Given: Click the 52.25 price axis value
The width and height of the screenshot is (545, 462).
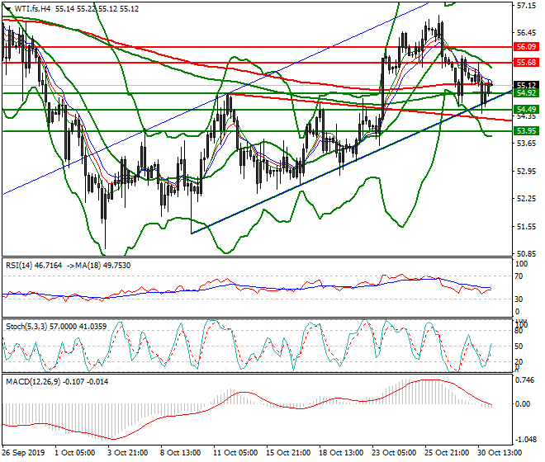Looking at the screenshot, I should [526, 198].
